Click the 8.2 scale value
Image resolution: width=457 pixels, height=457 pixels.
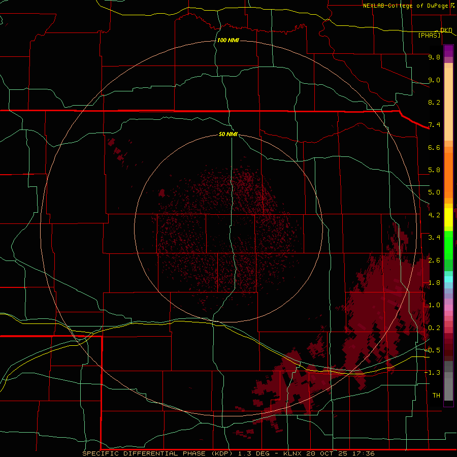pos(434,102)
